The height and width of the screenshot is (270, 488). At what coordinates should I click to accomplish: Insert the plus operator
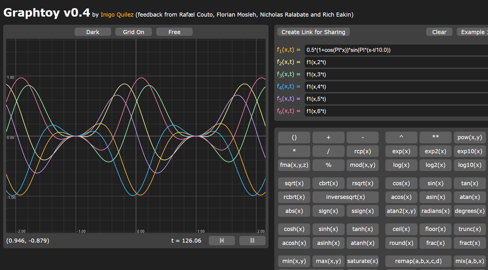(328, 137)
